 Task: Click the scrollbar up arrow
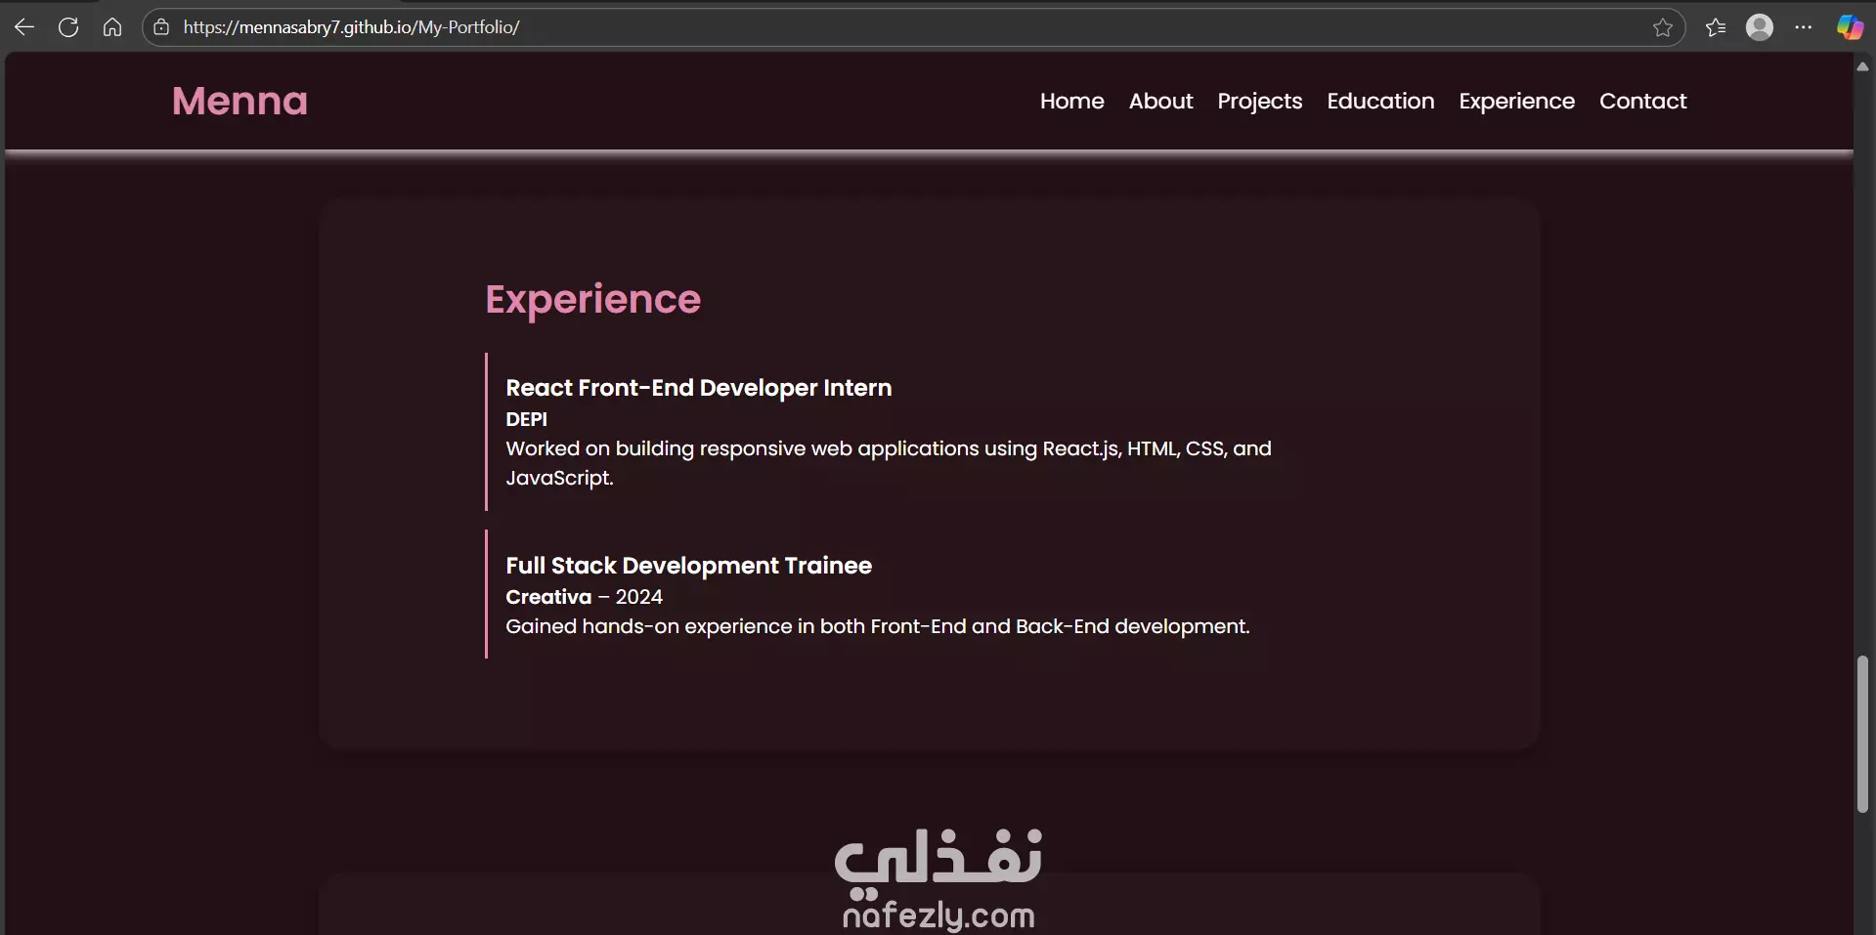(1862, 66)
